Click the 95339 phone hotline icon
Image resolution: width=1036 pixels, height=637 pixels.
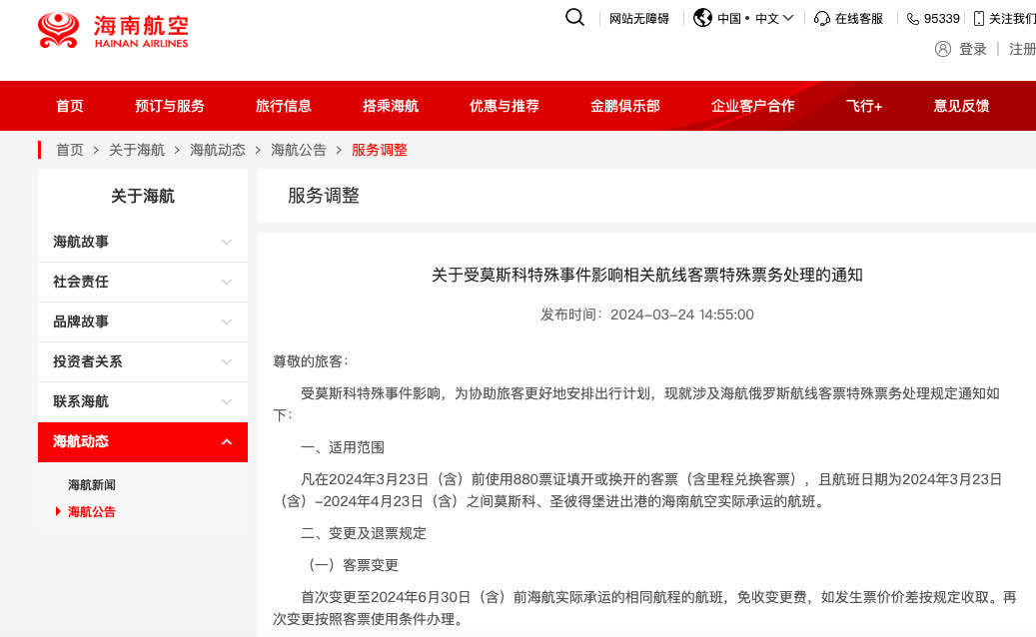912,19
